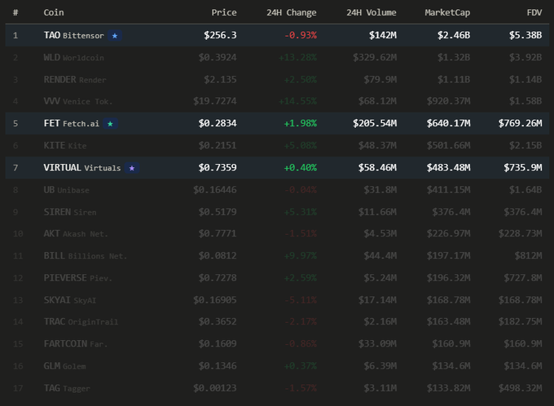Click FET price $0.2834
Viewport: 554px width, 406px height.
(x=218, y=123)
